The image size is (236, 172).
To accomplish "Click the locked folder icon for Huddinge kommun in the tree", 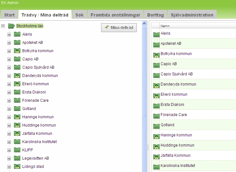I will tap(17, 125).
